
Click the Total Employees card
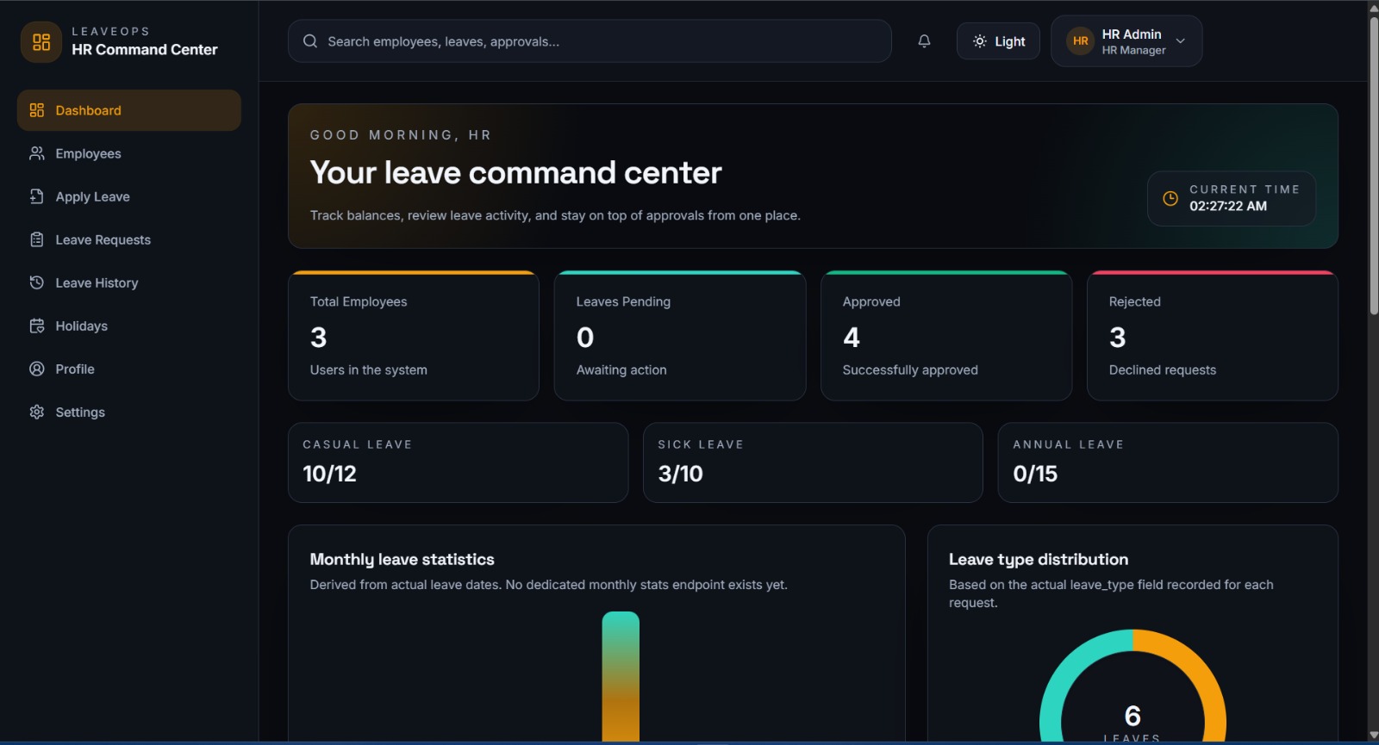click(414, 336)
